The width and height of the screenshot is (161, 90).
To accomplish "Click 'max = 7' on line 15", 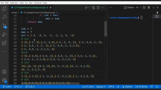I will click(26, 32).
